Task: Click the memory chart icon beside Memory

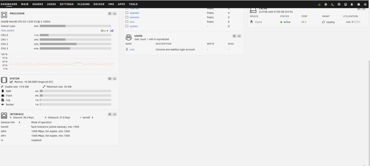Action: pyautogui.click(x=11, y=82)
